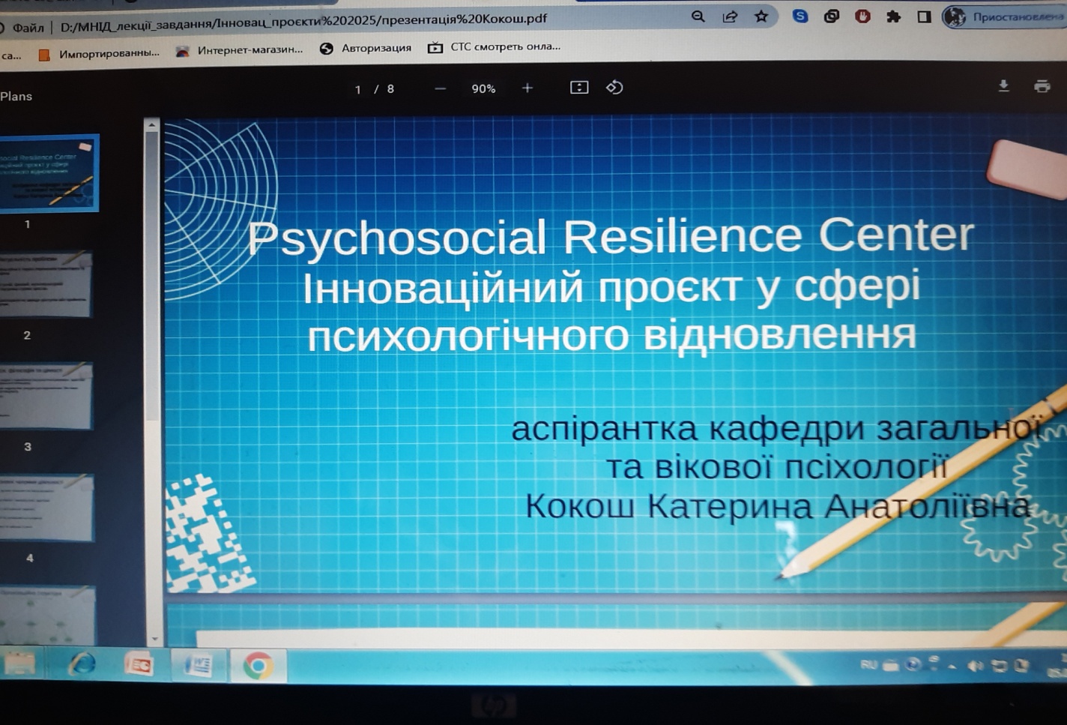
Task: Rotate the PDF counterclockwise
Action: (x=614, y=88)
